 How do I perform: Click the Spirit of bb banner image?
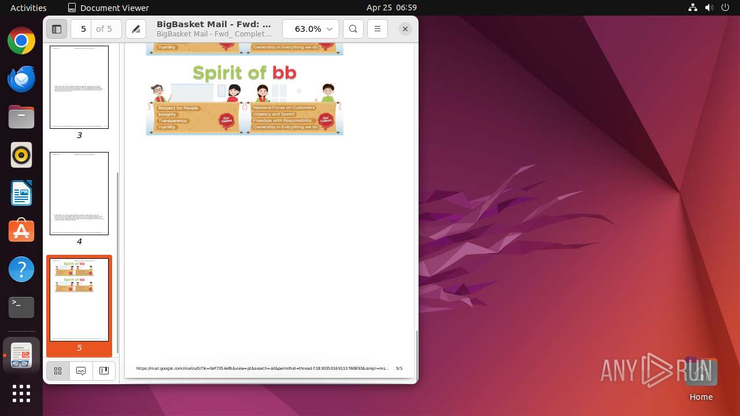click(245, 98)
